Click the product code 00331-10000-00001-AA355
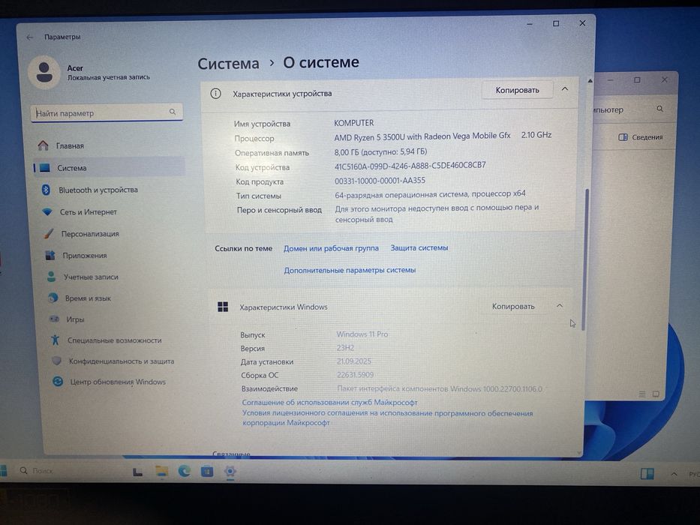Screen dimensions: 700x525 click(x=380, y=181)
